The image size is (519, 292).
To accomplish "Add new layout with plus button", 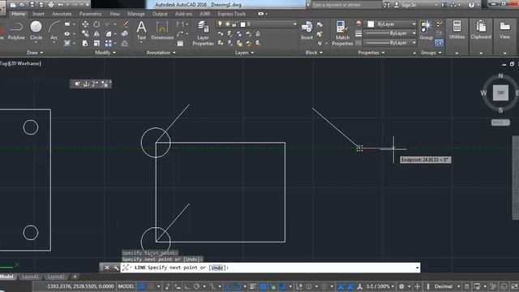I will click(75, 277).
